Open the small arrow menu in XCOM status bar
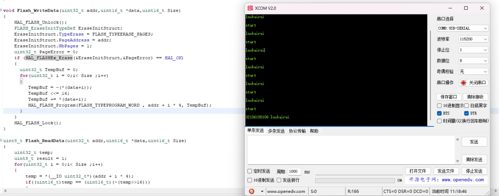This screenshot has width=499, height=196. (x=262, y=191)
